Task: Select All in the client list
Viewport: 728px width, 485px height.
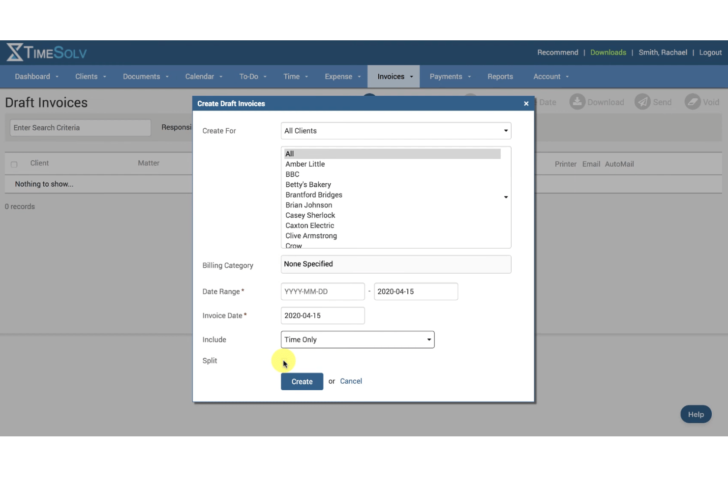Action: click(393, 154)
